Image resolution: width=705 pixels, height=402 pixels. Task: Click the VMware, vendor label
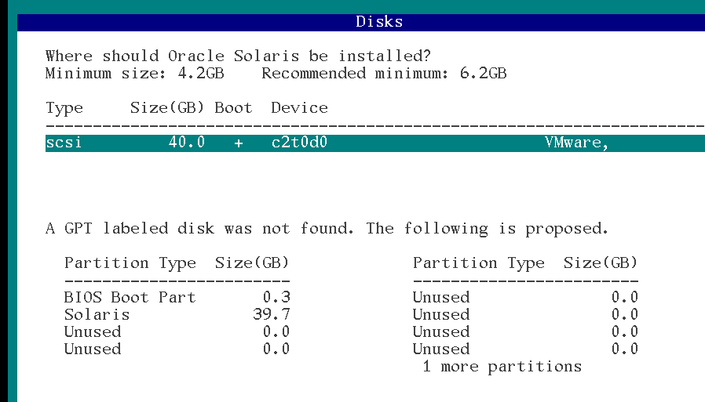[576, 143]
